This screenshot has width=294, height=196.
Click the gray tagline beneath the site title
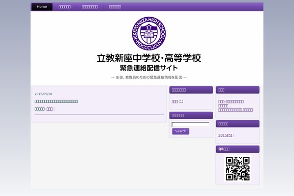[x=149, y=77]
